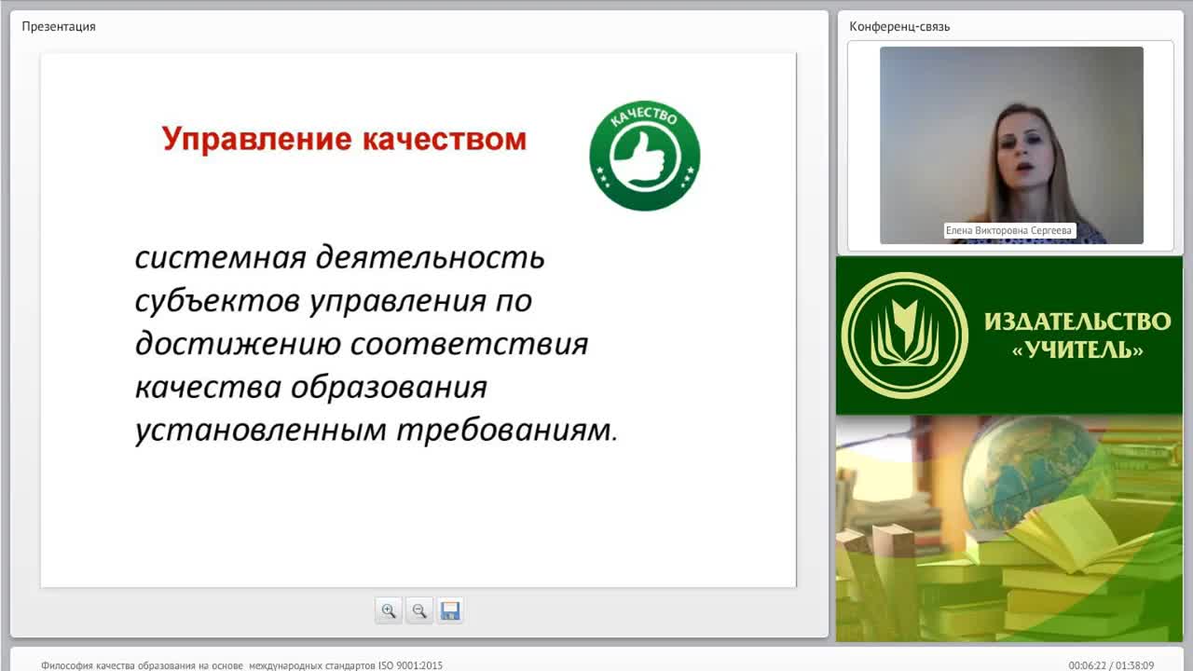The width and height of the screenshot is (1193, 671).
Task: Click the 'Конференц-связь' panel title
Action: 899,26
